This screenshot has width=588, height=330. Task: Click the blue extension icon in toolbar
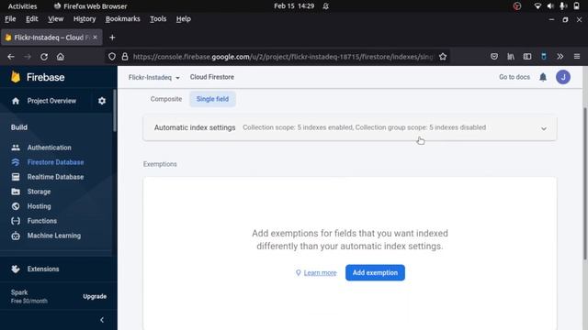click(x=544, y=57)
